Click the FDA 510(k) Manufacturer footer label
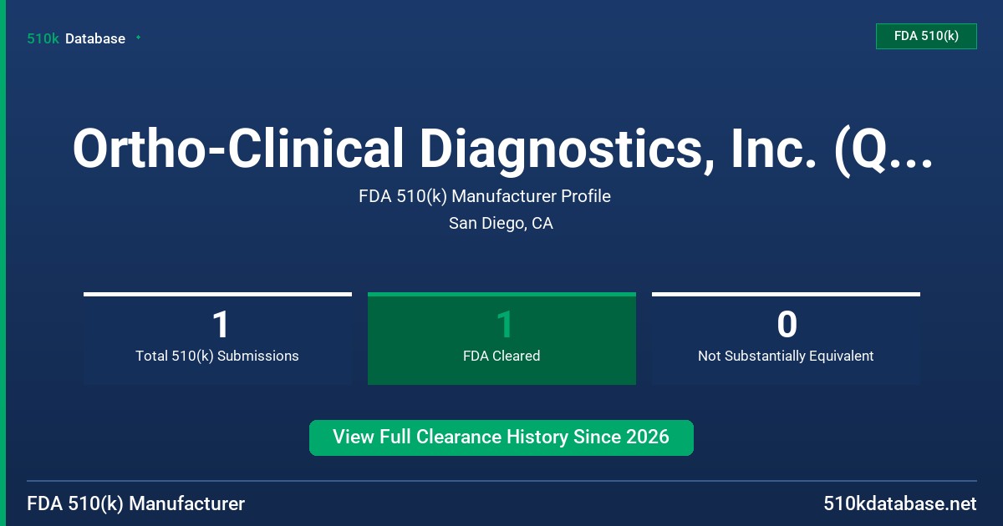Image resolution: width=1003 pixels, height=526 pixels. click(x=136, y=503)
